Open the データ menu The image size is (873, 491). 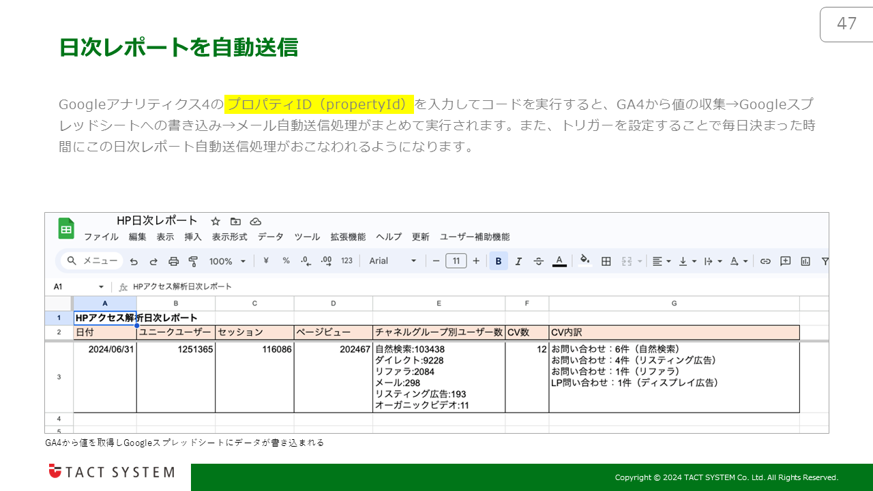271,237
